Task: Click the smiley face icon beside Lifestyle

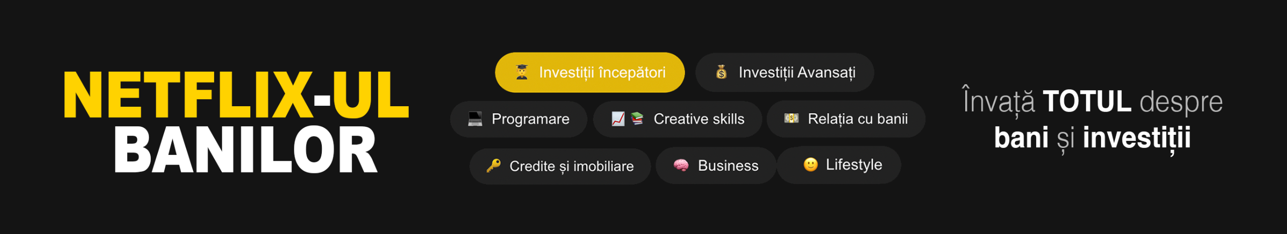Action: [810, 164]
